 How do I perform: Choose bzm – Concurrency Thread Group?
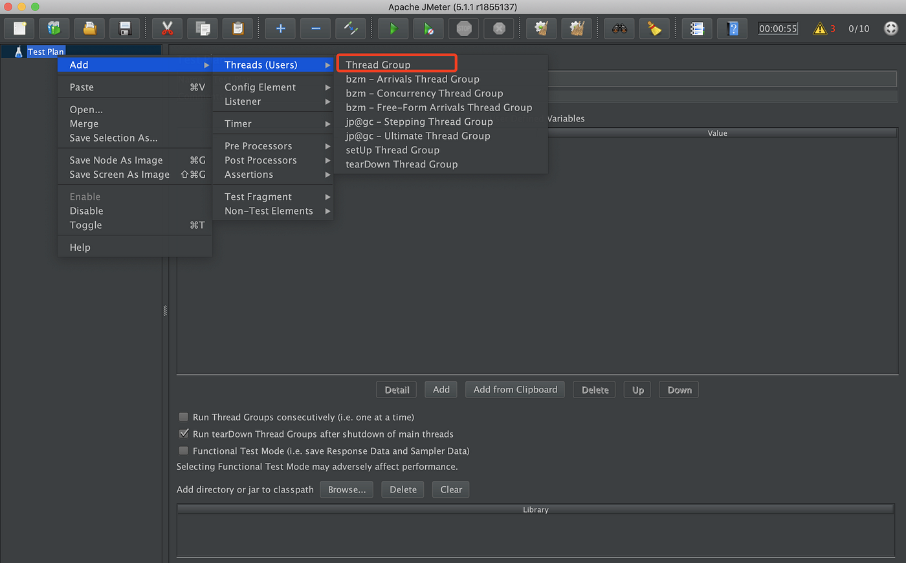[x=424, y=93]
